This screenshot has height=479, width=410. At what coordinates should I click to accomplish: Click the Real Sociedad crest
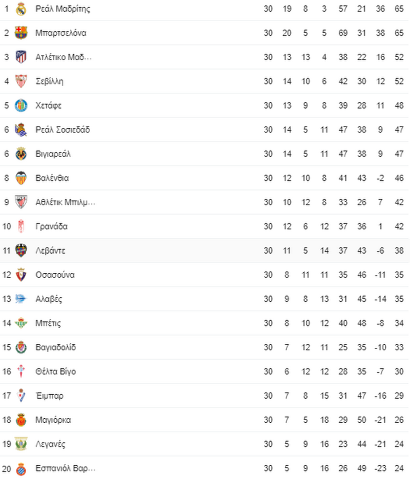[21, 130]
